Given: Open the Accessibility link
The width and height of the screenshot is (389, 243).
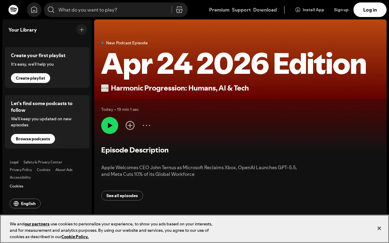Looking at the screenshot, I should (x=20, y=177).
